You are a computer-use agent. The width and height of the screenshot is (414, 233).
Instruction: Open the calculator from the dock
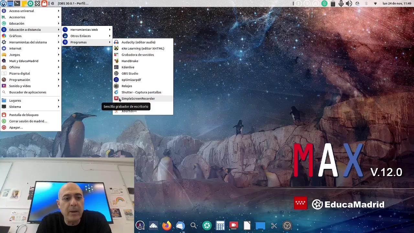tap(220, 226)
